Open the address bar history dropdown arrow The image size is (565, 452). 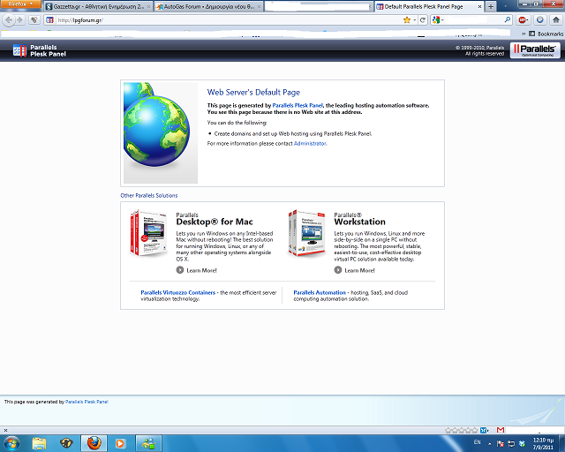[415, 20]
